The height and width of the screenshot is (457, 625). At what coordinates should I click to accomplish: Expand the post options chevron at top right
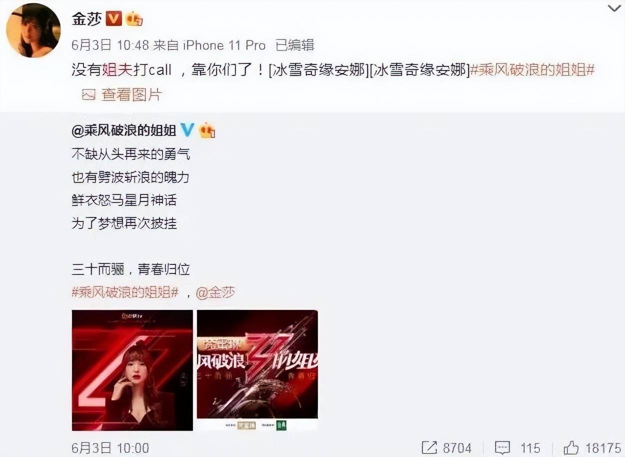614,8
